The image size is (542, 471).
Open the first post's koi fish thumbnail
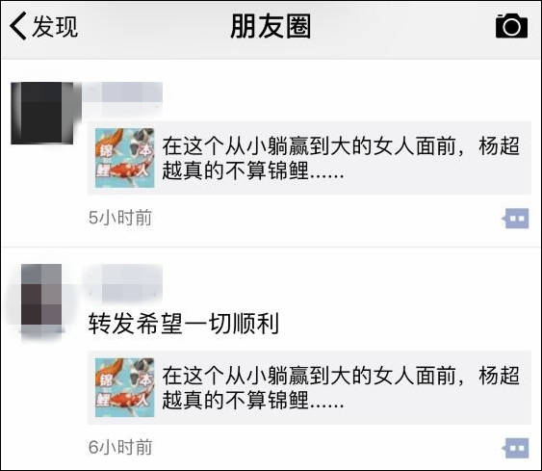point(125,158)
